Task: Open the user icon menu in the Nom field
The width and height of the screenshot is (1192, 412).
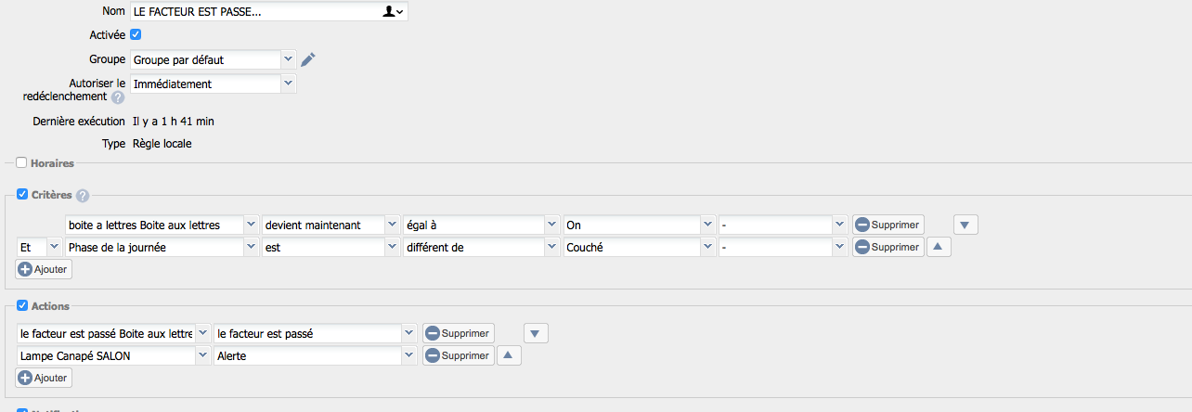Action: (394, 11)
